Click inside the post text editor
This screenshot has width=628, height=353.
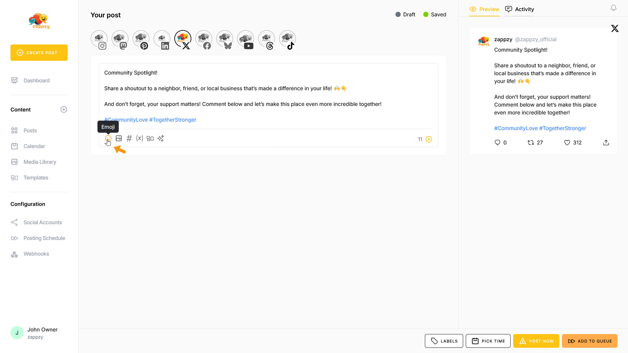point(268,96)
